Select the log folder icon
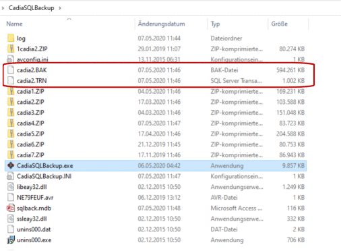 pos(11,38)
